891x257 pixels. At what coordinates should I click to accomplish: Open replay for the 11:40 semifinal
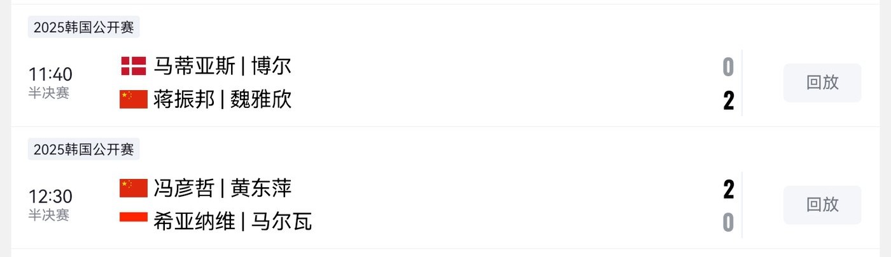(x=822, y=82)
